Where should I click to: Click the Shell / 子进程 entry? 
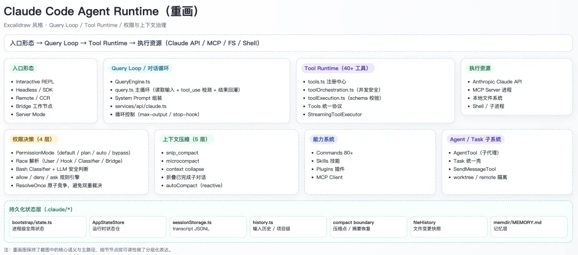tap(489, 106)
